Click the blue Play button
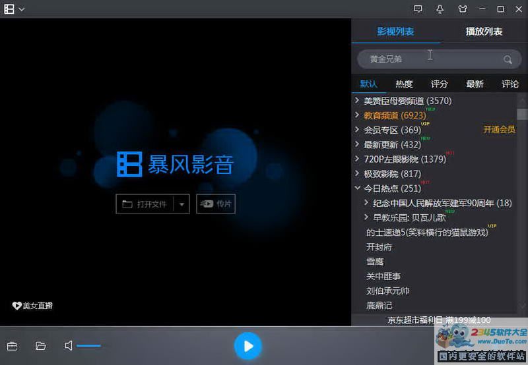528x365 pixels. 248,346
